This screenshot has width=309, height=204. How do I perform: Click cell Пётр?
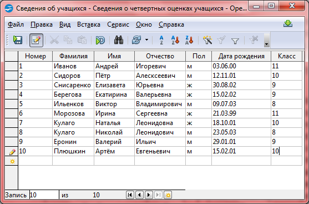tap(114, 76)
